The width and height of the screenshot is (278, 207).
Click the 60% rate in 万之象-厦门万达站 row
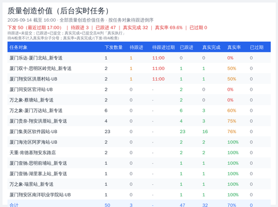[232, 111]
